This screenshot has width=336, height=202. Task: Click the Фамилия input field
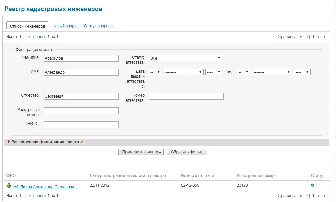click(x=81, y=58)
